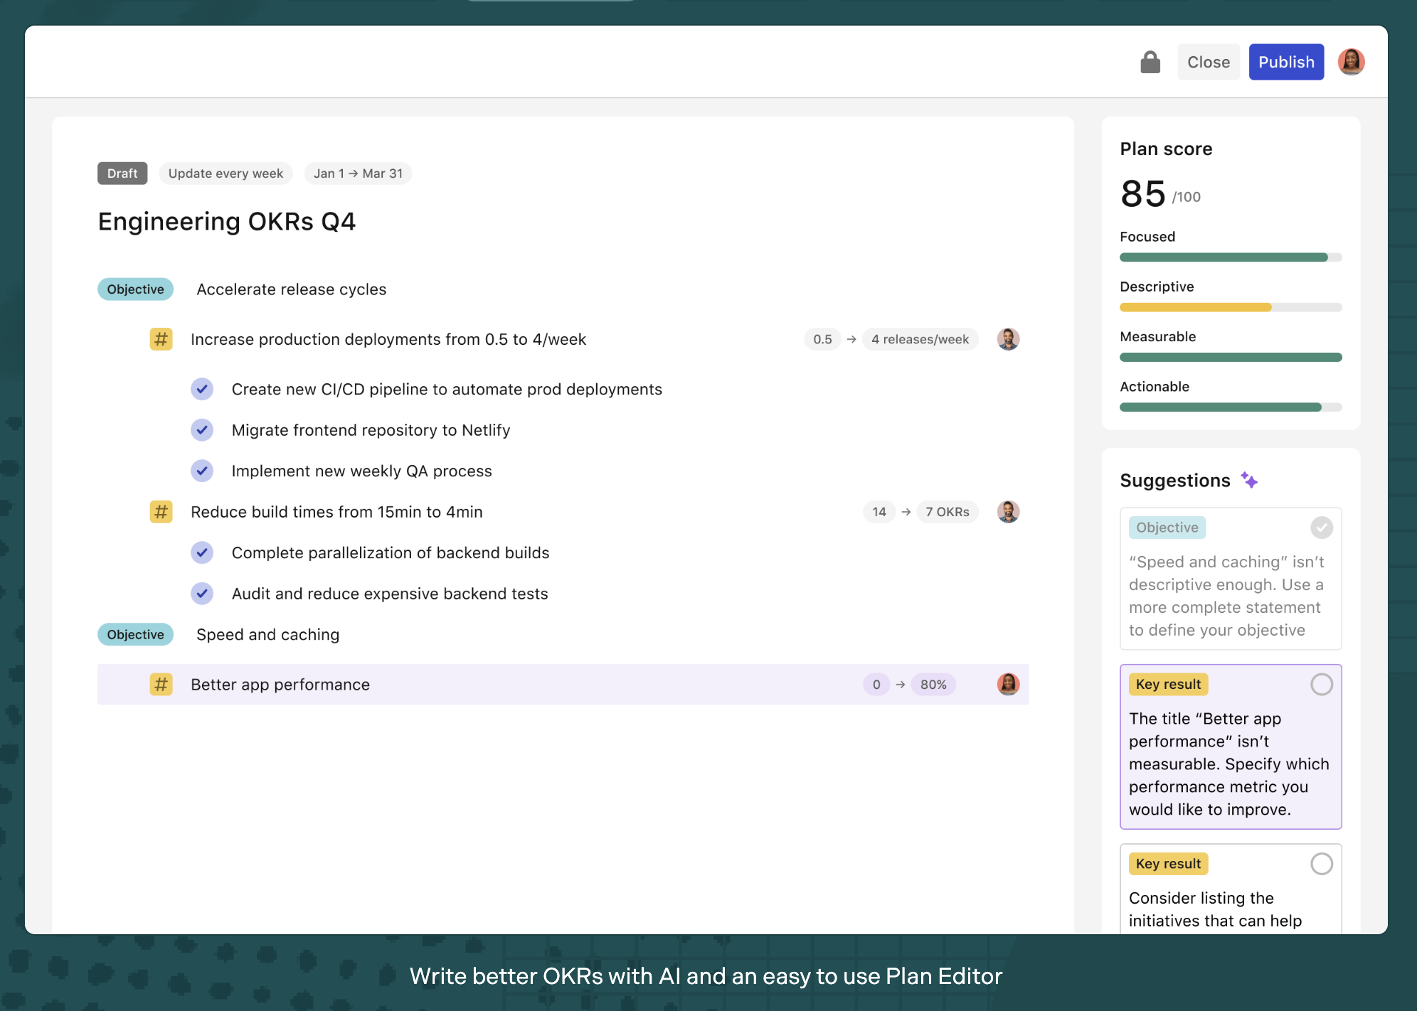
Task: Tick circle on Consider listing the initiatives suggestion
Action: coord(1321,864)
